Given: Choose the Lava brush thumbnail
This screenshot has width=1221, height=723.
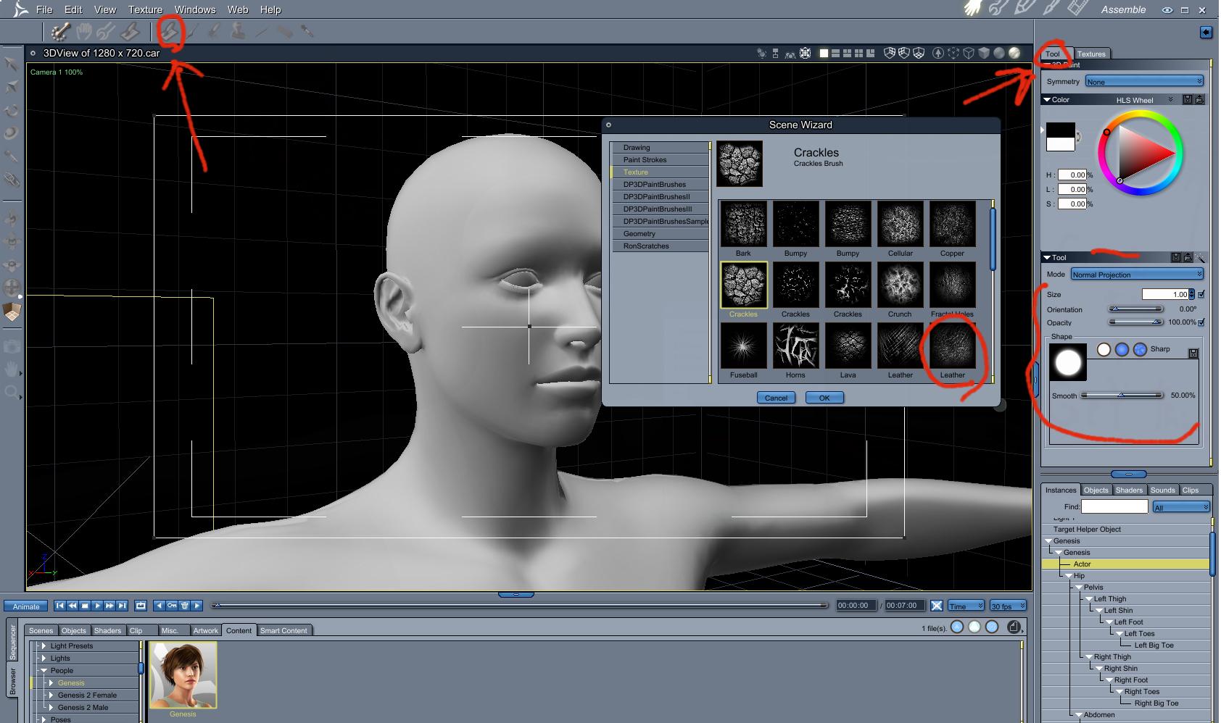Looking at the screenshot, I should coord(848,346).
